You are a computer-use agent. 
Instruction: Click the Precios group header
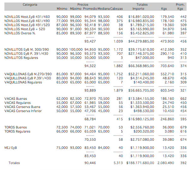83,5
